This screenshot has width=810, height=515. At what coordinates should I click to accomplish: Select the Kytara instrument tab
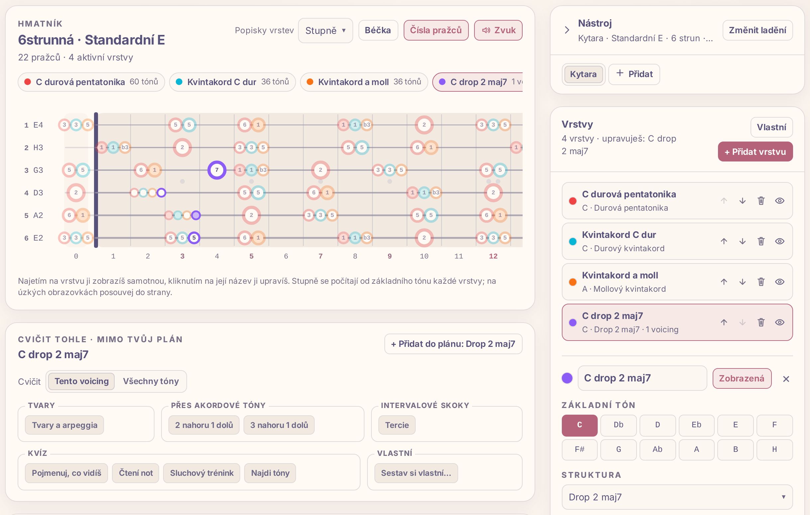583,74
